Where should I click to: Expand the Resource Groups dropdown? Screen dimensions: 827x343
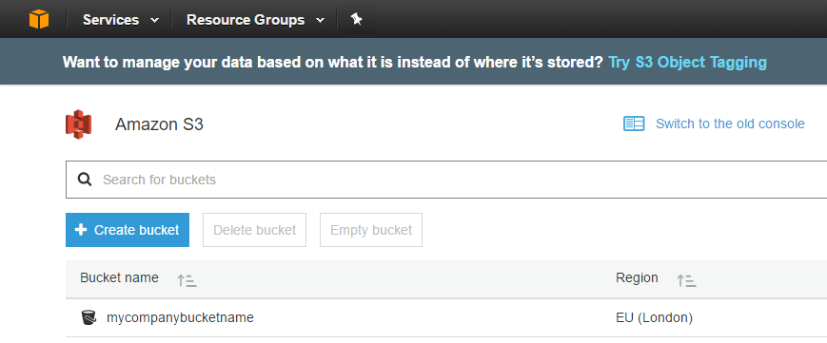point(255,20)
